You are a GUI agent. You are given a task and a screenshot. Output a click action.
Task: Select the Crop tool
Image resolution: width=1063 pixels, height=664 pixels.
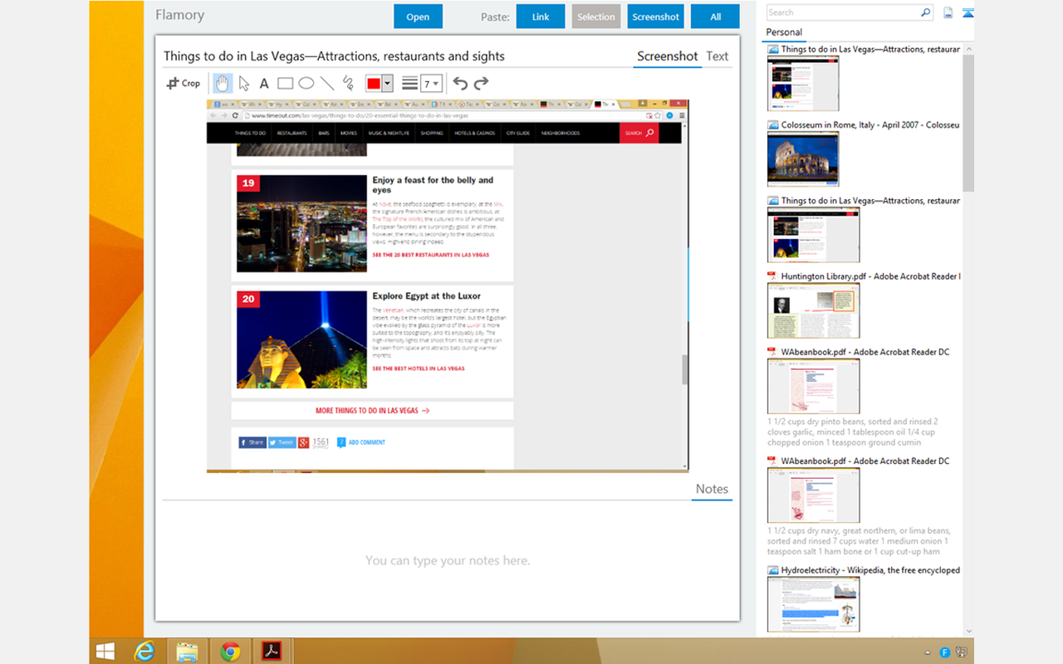(x=184, y=83)
